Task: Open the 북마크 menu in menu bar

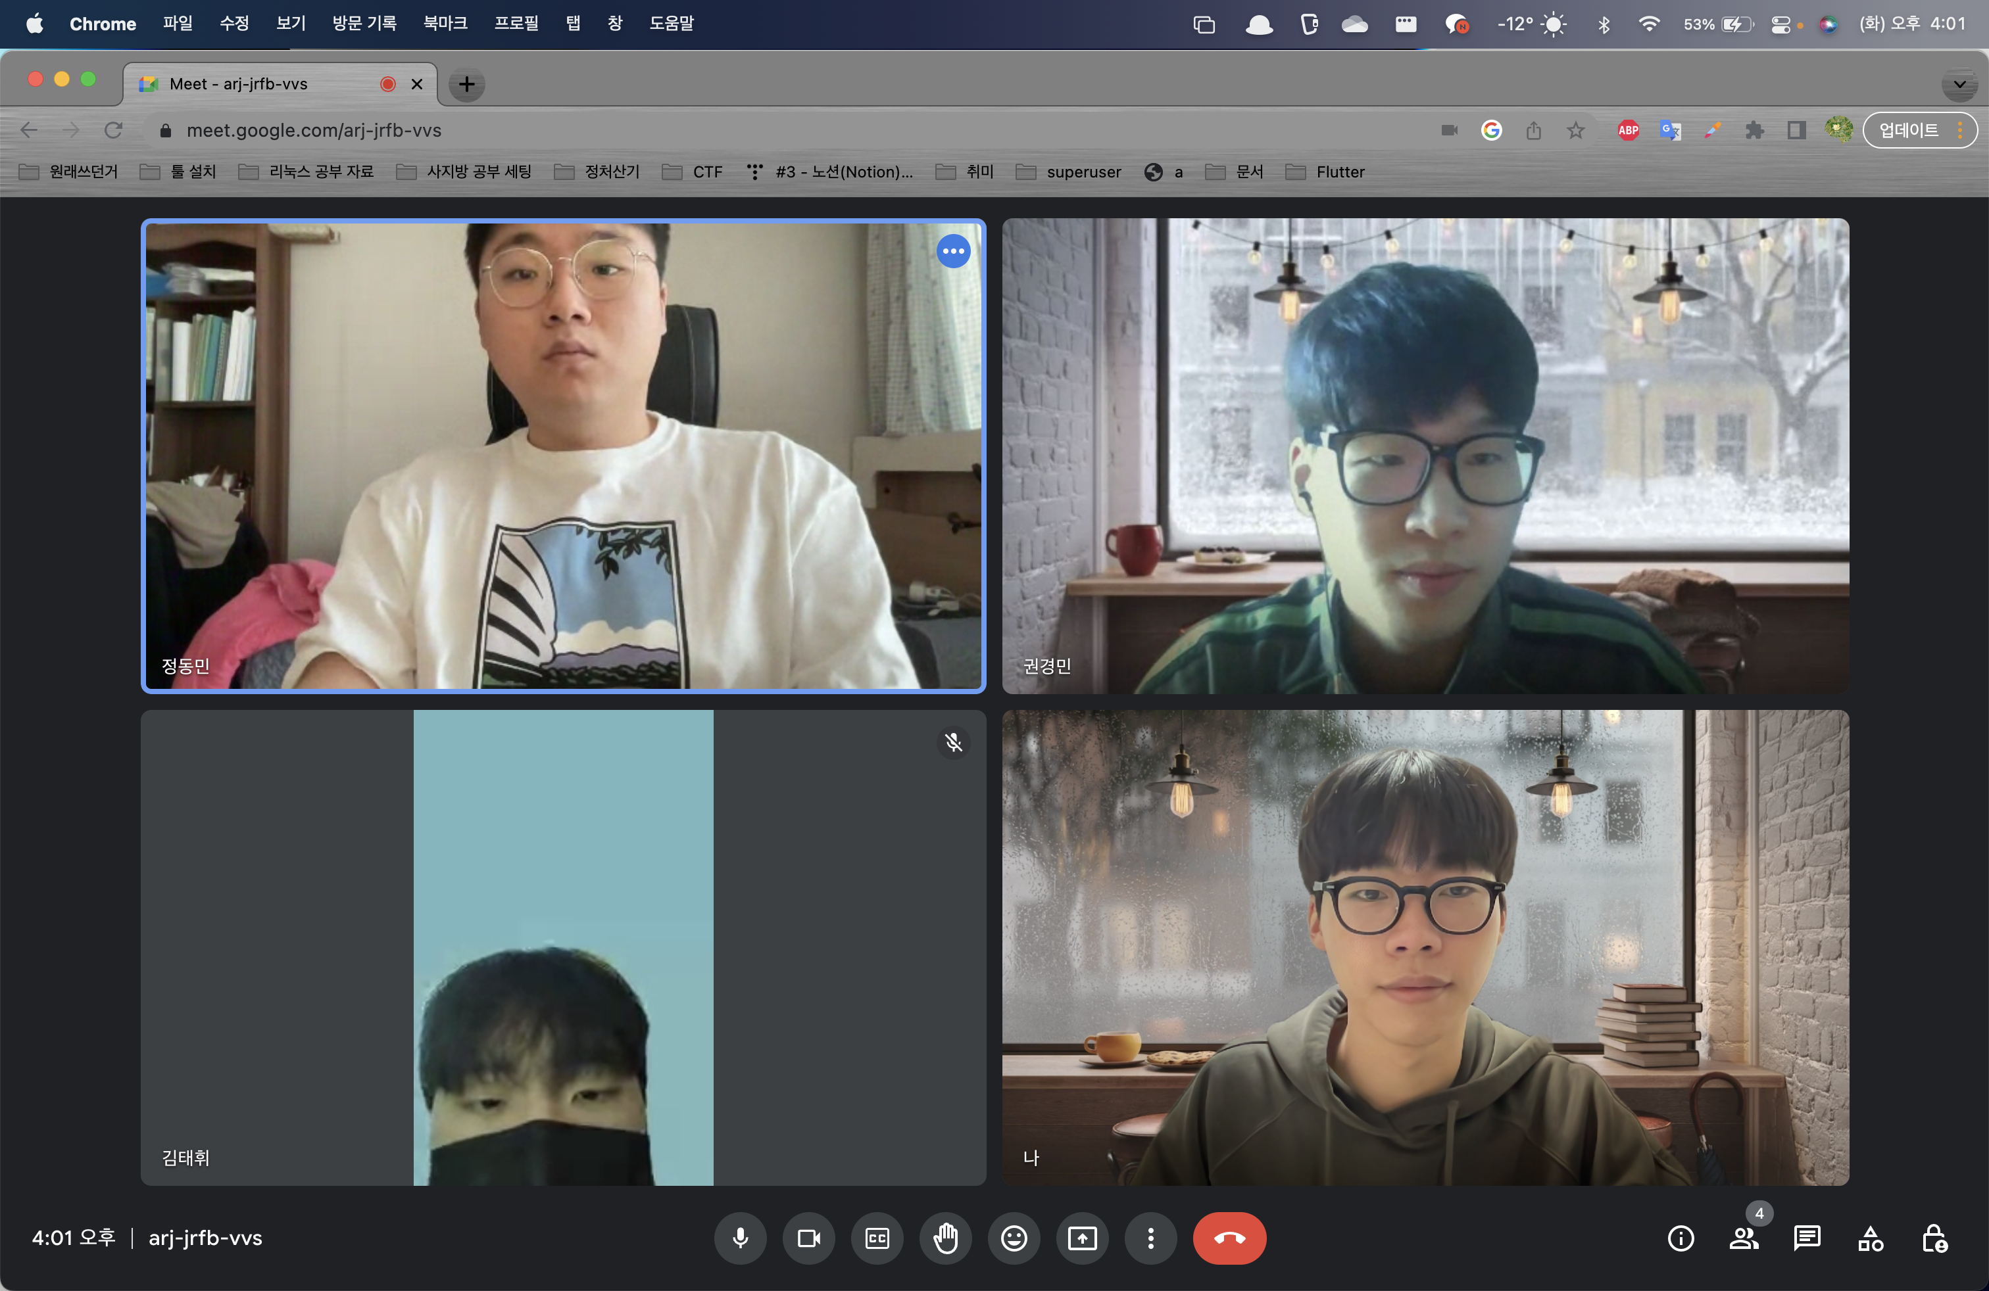Action: pos(445,24)
